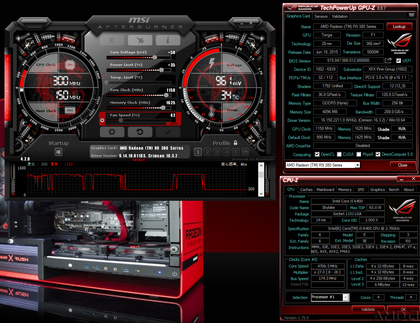Toggle the DirectCompute 5.0 checkbox
Screen dimensions: 420x323
(378, 154)
